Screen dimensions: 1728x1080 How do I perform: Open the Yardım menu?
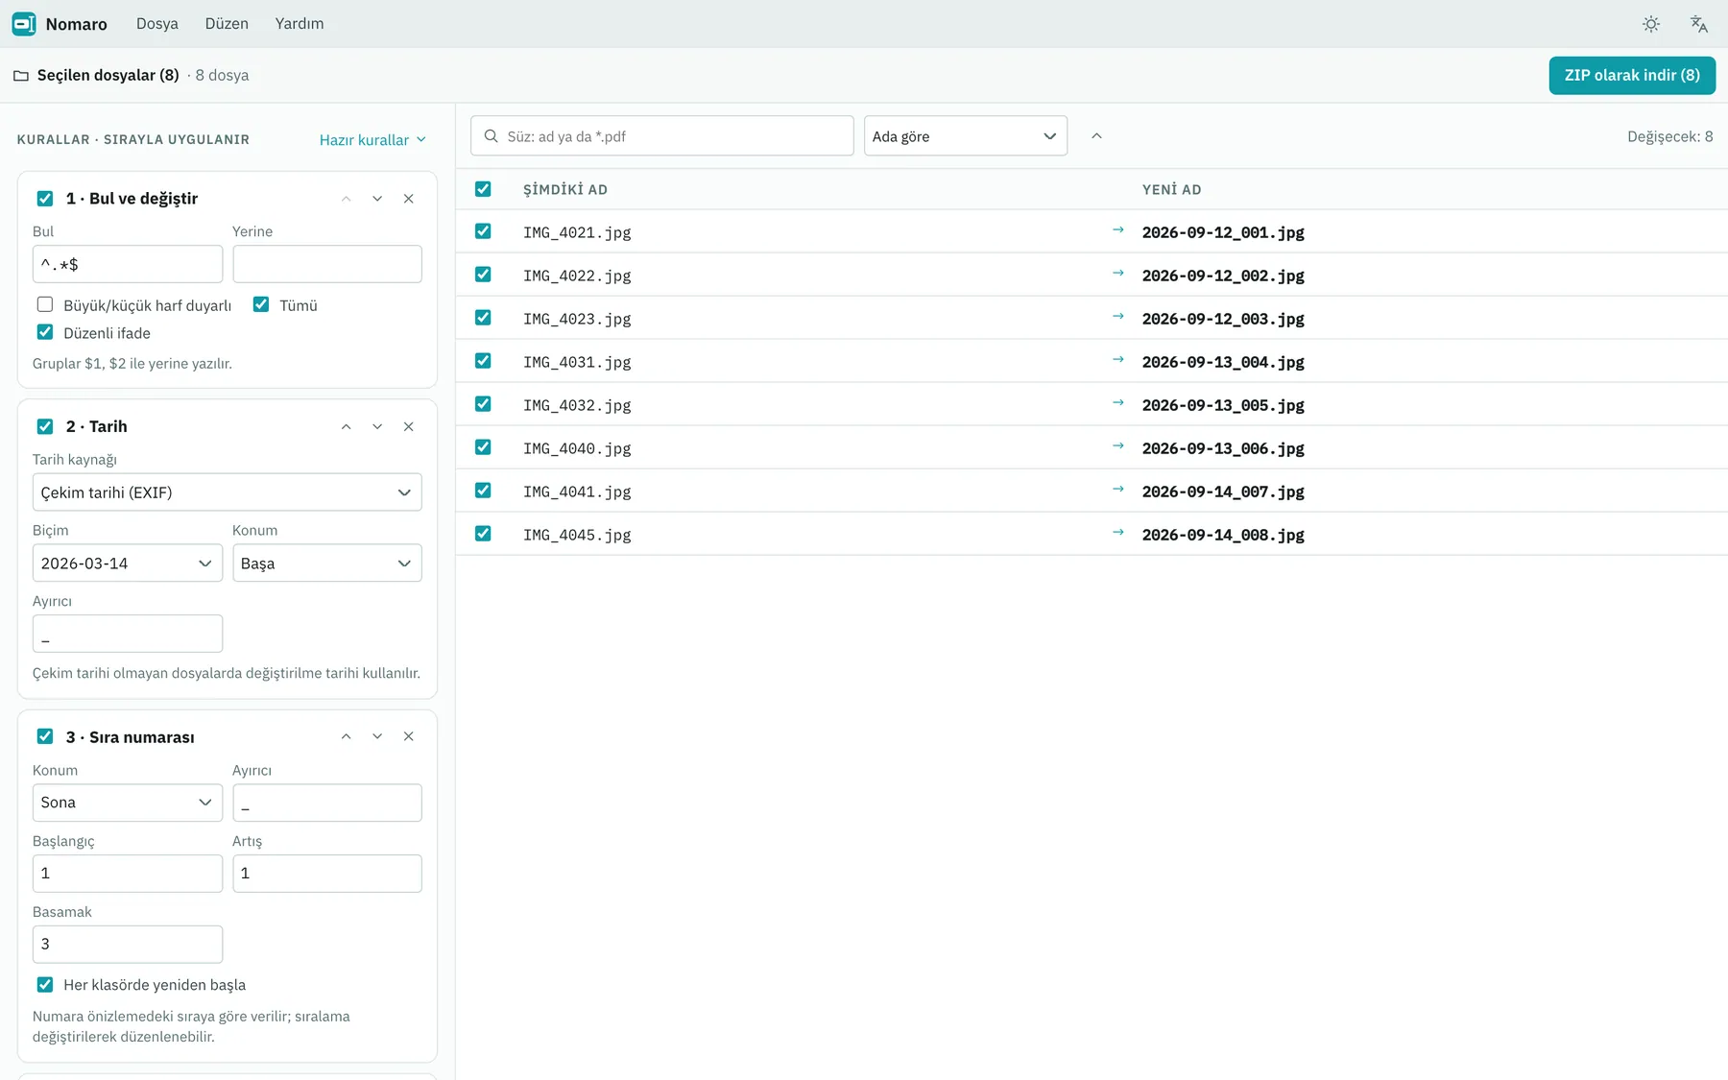click(x=300, y=24)
